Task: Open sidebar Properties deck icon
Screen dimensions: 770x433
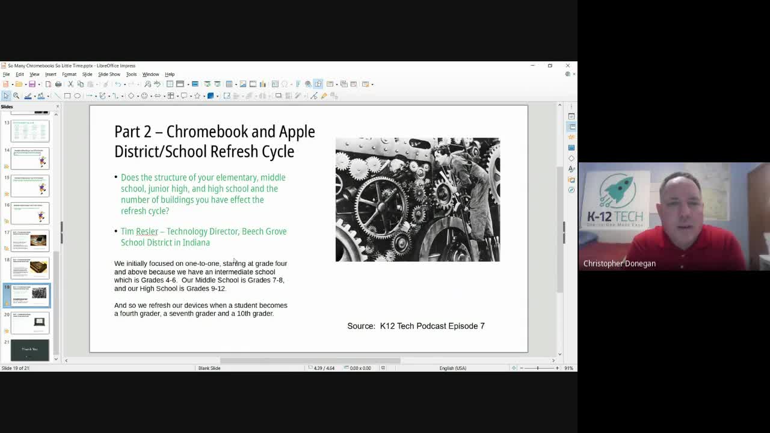Action: [x=571, y=127]
